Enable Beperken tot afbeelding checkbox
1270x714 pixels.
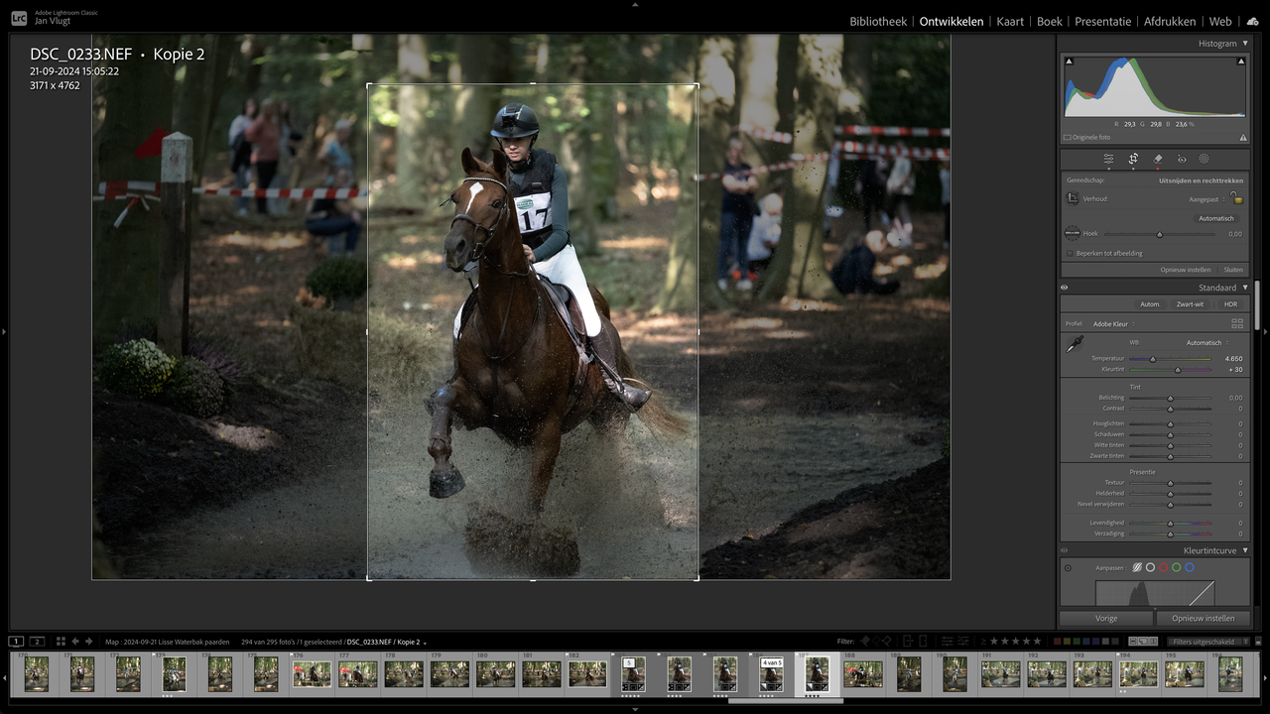1069,253
